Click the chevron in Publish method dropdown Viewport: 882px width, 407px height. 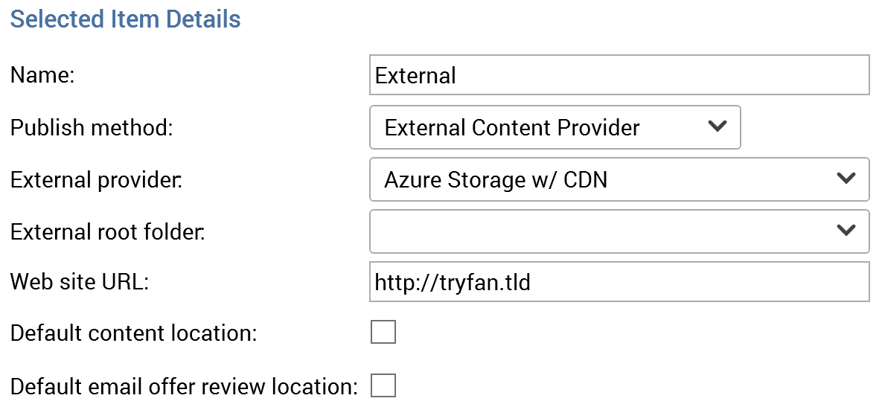(x=717, y=126)
